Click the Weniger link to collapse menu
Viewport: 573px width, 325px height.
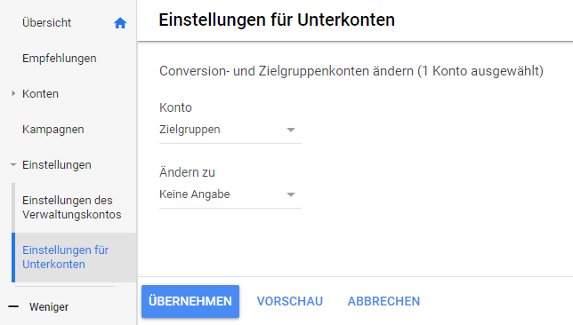49,306
